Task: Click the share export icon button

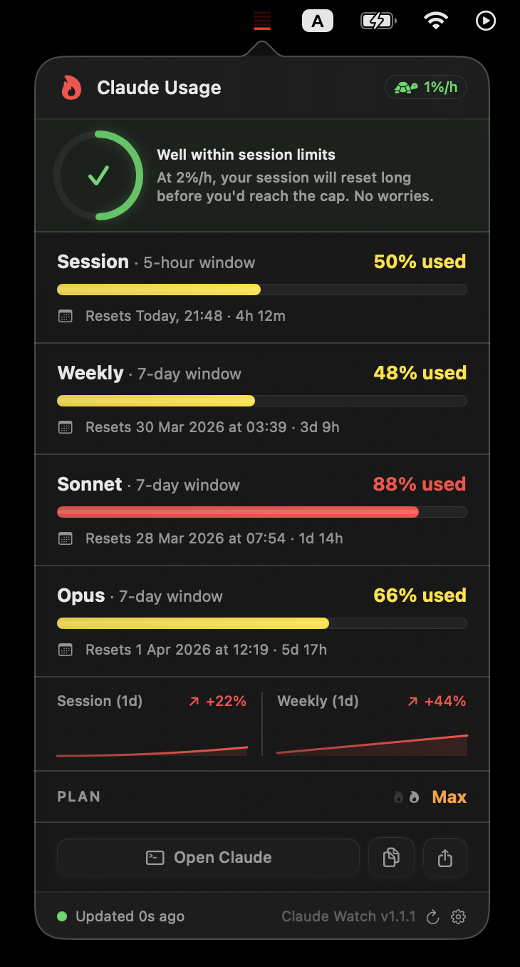Action: [x=445, y=857]
